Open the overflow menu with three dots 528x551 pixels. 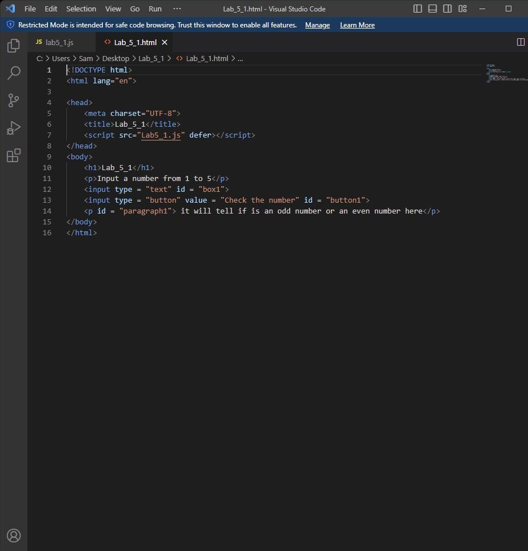(177, 9)
